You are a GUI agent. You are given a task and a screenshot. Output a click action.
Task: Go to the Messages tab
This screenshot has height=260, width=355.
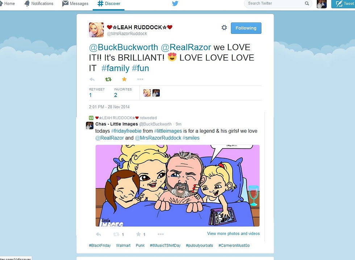[x=75, y=3]
